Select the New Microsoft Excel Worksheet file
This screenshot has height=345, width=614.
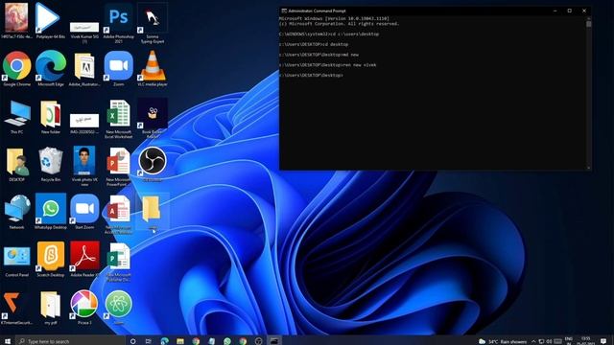click(118, 119)
